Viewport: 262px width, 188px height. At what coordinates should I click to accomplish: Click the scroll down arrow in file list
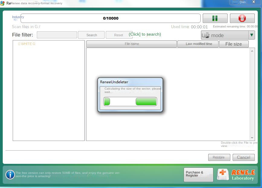click(x=252, y=138)
